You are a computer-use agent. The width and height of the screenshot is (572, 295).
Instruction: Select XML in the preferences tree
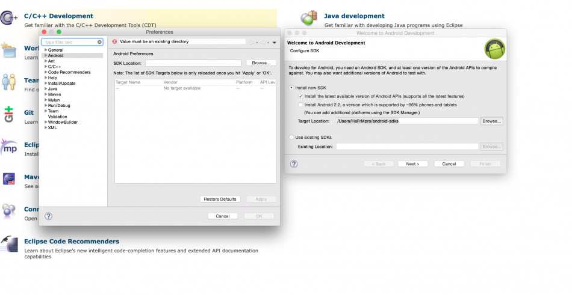[52, 128]
